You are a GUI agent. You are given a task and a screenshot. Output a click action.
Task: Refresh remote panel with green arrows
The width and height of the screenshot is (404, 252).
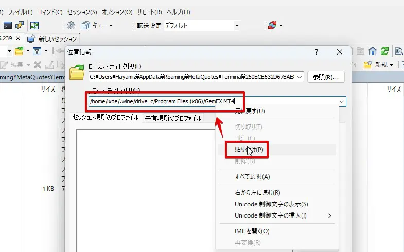point(384,51)
